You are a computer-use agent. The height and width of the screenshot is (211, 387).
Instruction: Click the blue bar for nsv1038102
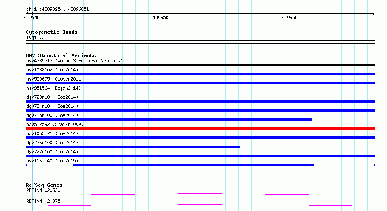[200, 74]
